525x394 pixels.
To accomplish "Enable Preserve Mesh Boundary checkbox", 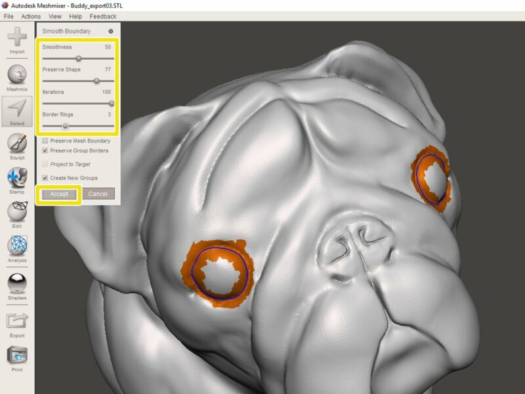I will [45, 141].
